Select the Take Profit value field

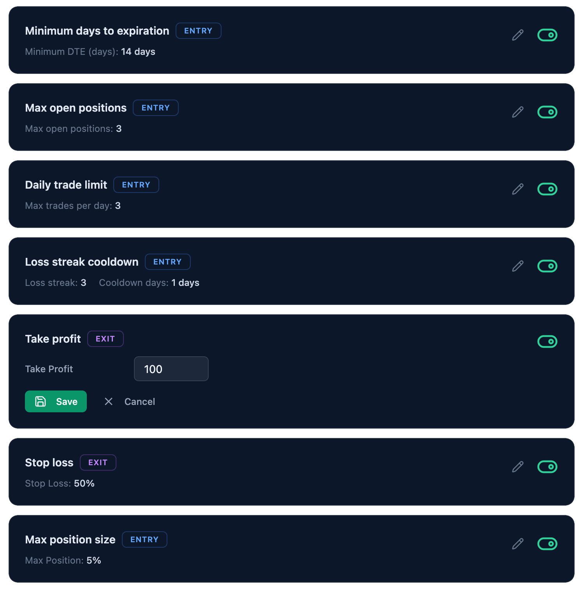tap(171, 369)
